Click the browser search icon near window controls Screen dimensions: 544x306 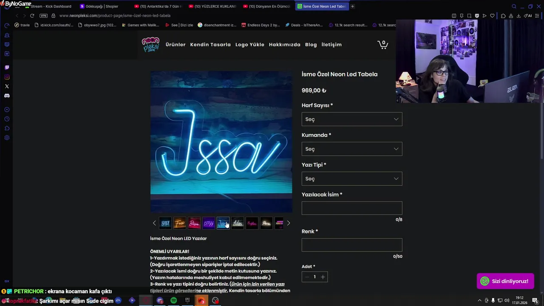pyautogui.click(x=514, y=6)
